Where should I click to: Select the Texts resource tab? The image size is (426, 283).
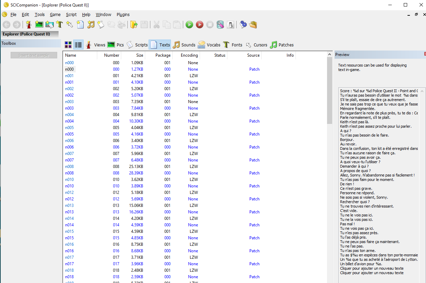[160, 45]
